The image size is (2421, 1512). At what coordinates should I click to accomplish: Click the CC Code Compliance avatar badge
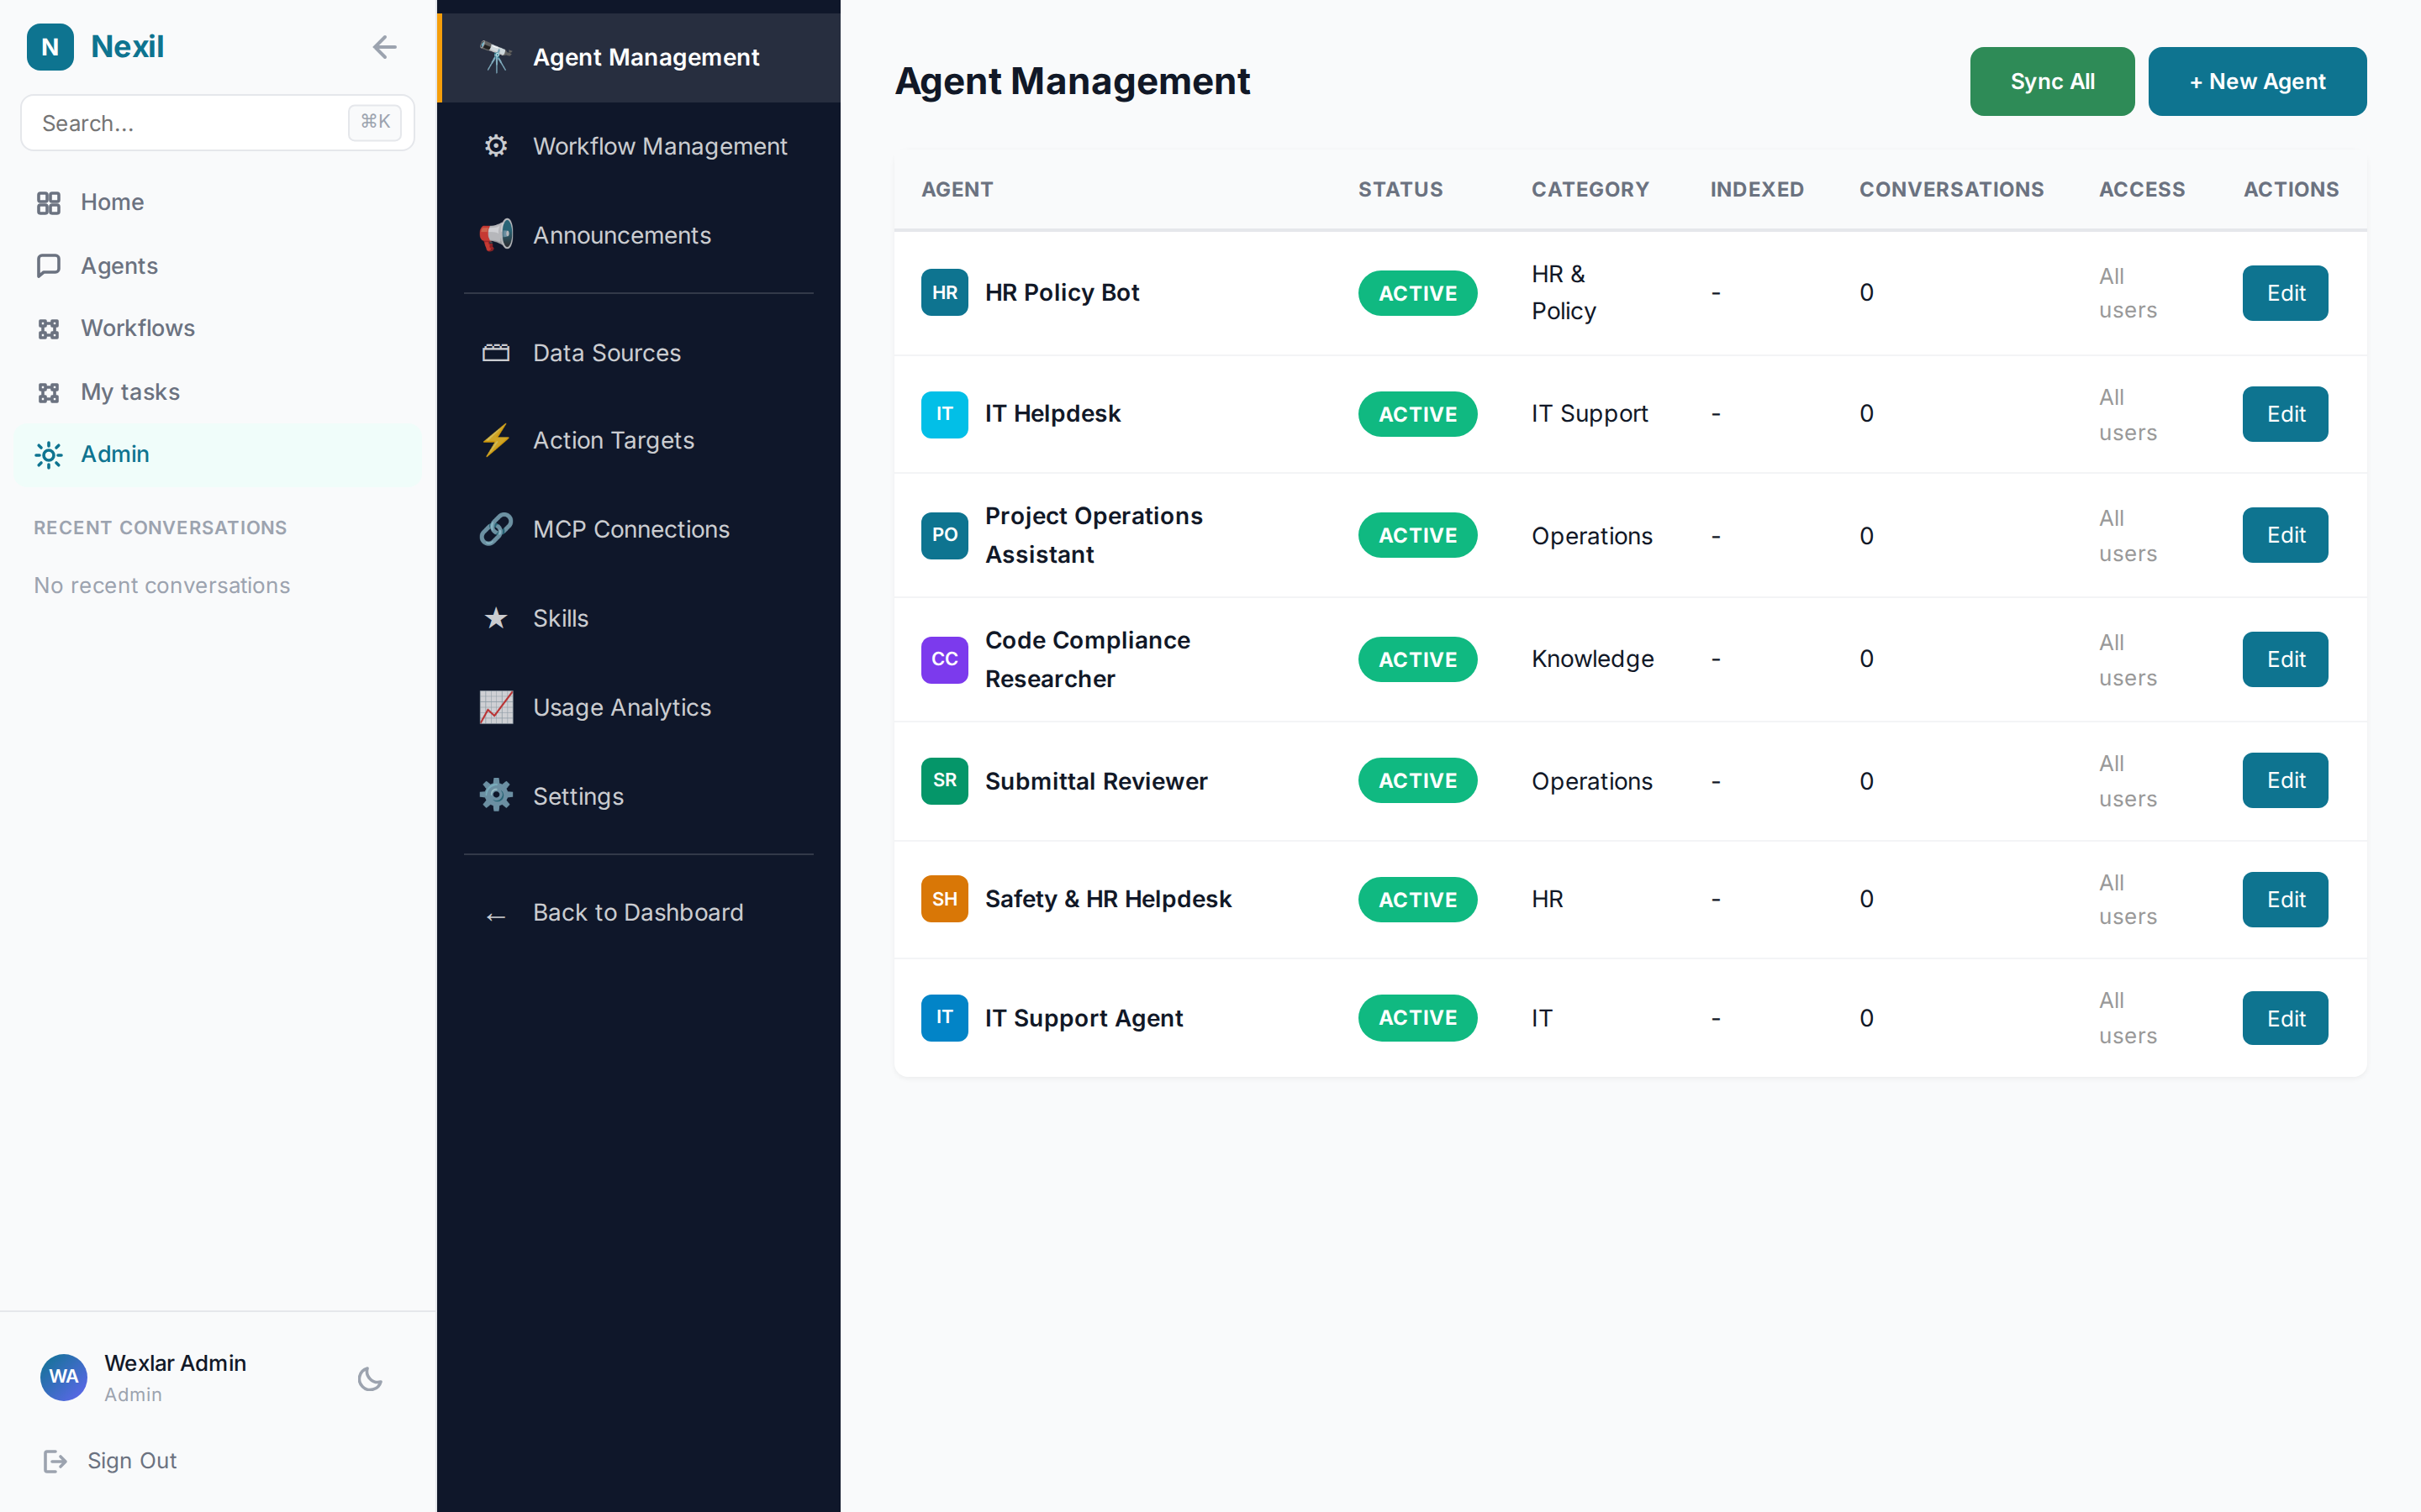coord(944,659)
